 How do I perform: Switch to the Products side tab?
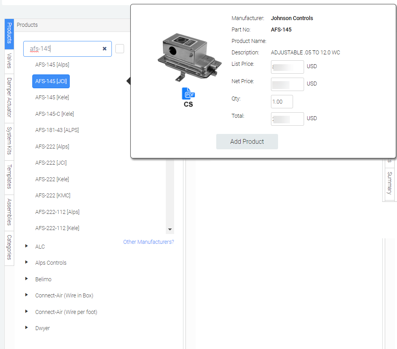(x=9, y=34)
